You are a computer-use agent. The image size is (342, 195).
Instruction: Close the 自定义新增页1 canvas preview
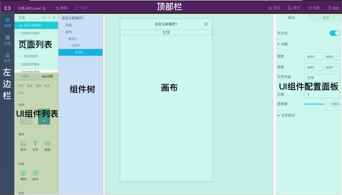[206, 24]
